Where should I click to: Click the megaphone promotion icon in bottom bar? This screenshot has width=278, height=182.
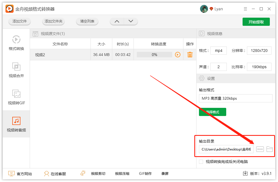click(x=83, y=173)
